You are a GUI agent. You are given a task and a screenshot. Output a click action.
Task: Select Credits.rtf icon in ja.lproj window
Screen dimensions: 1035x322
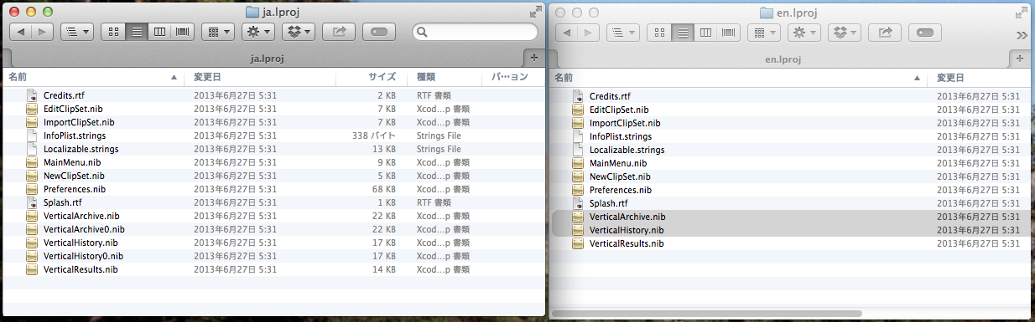tap(33, 95)
